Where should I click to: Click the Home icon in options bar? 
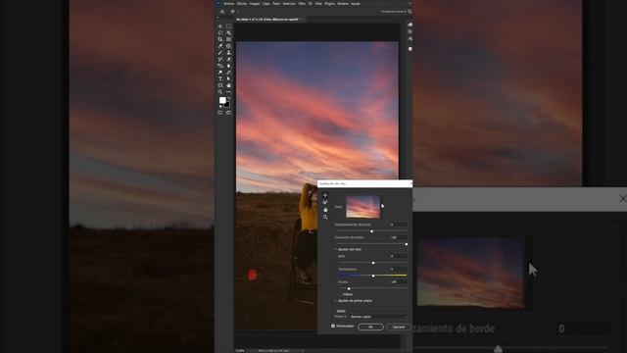pyautogui.click(x=222, y=12)
